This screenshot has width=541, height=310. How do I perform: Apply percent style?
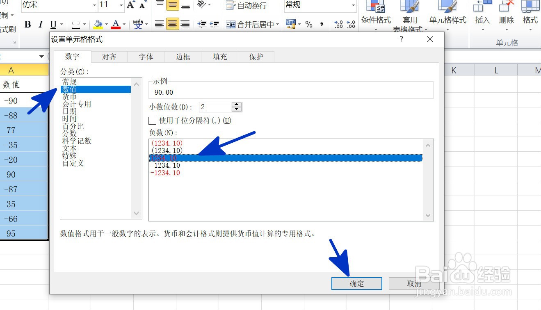(x=309, y=25)
